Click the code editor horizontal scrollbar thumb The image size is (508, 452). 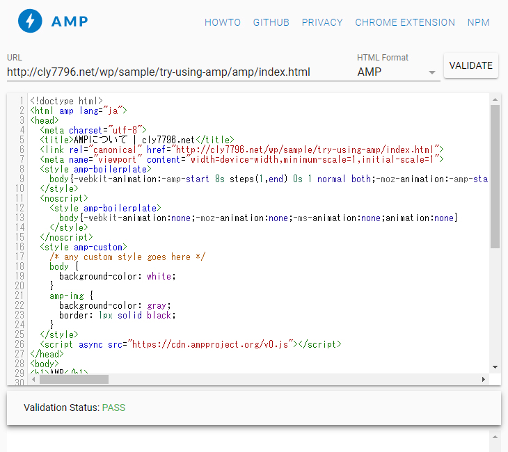pyautogui.click(x=74, y=379)
